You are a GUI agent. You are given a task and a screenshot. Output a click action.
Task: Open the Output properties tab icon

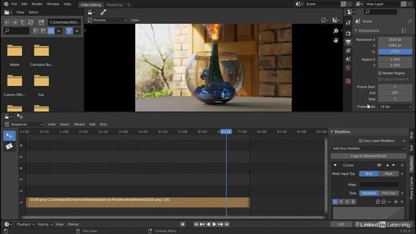point(348,42)
